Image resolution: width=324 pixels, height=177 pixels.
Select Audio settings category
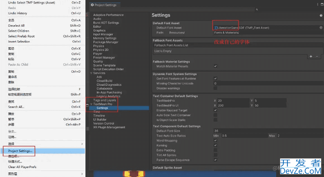pyautogui.click(x=97, y=19)
